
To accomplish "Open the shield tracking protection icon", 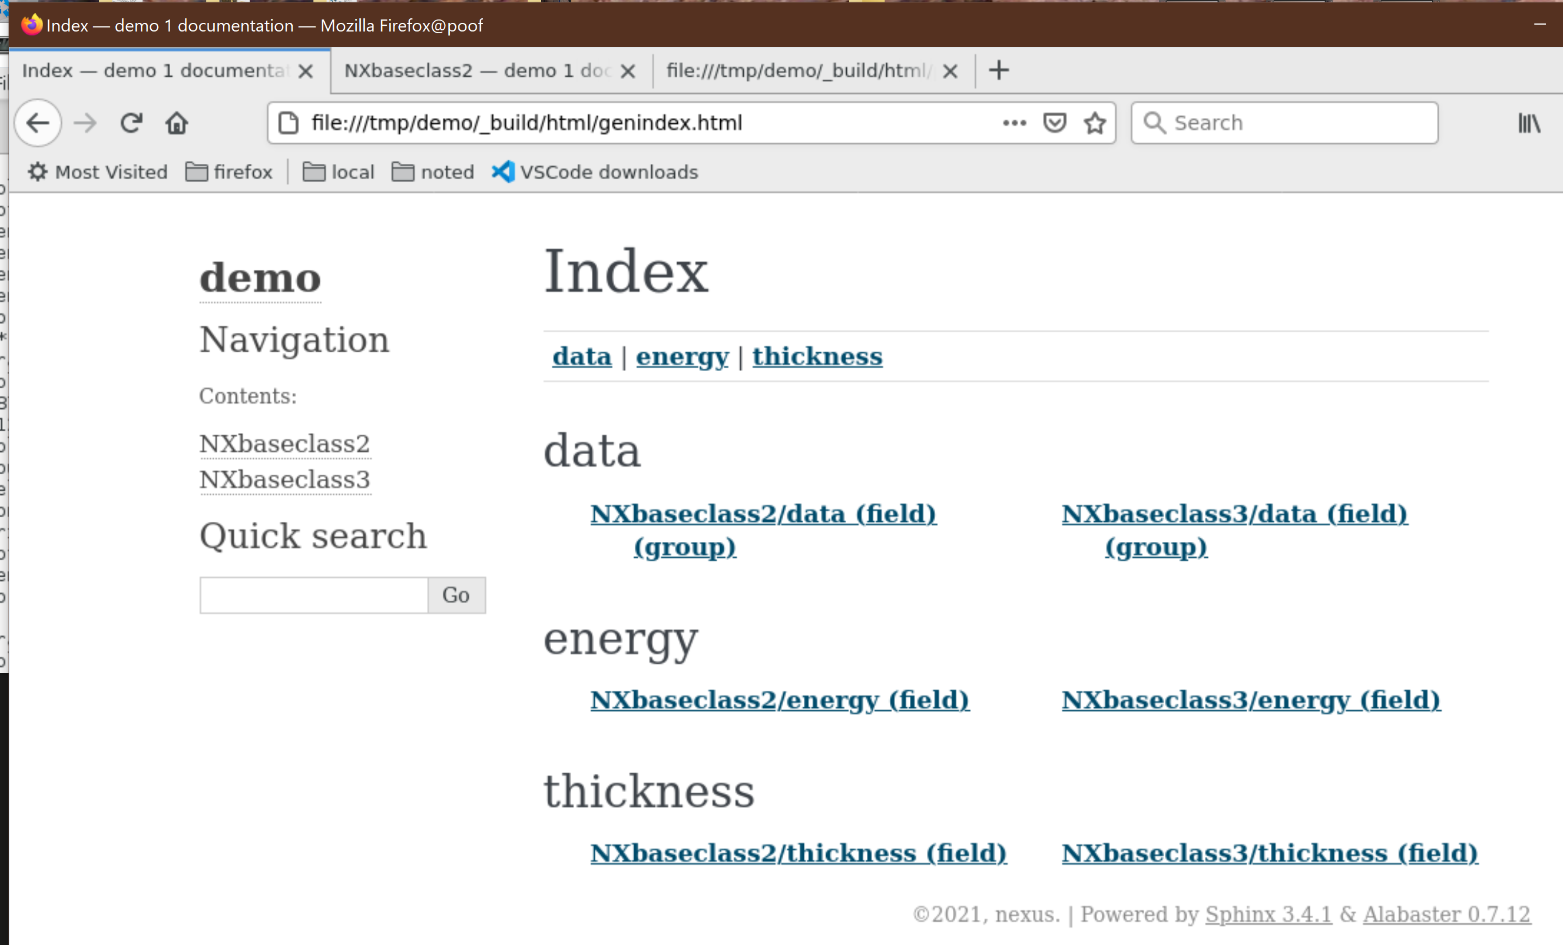I will pyautogui.click(x=1054, y=123).
